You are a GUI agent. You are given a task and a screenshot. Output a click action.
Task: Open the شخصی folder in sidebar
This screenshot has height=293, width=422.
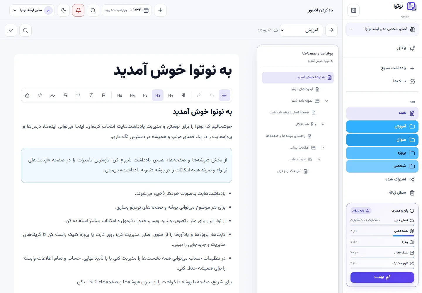point(382,166)
